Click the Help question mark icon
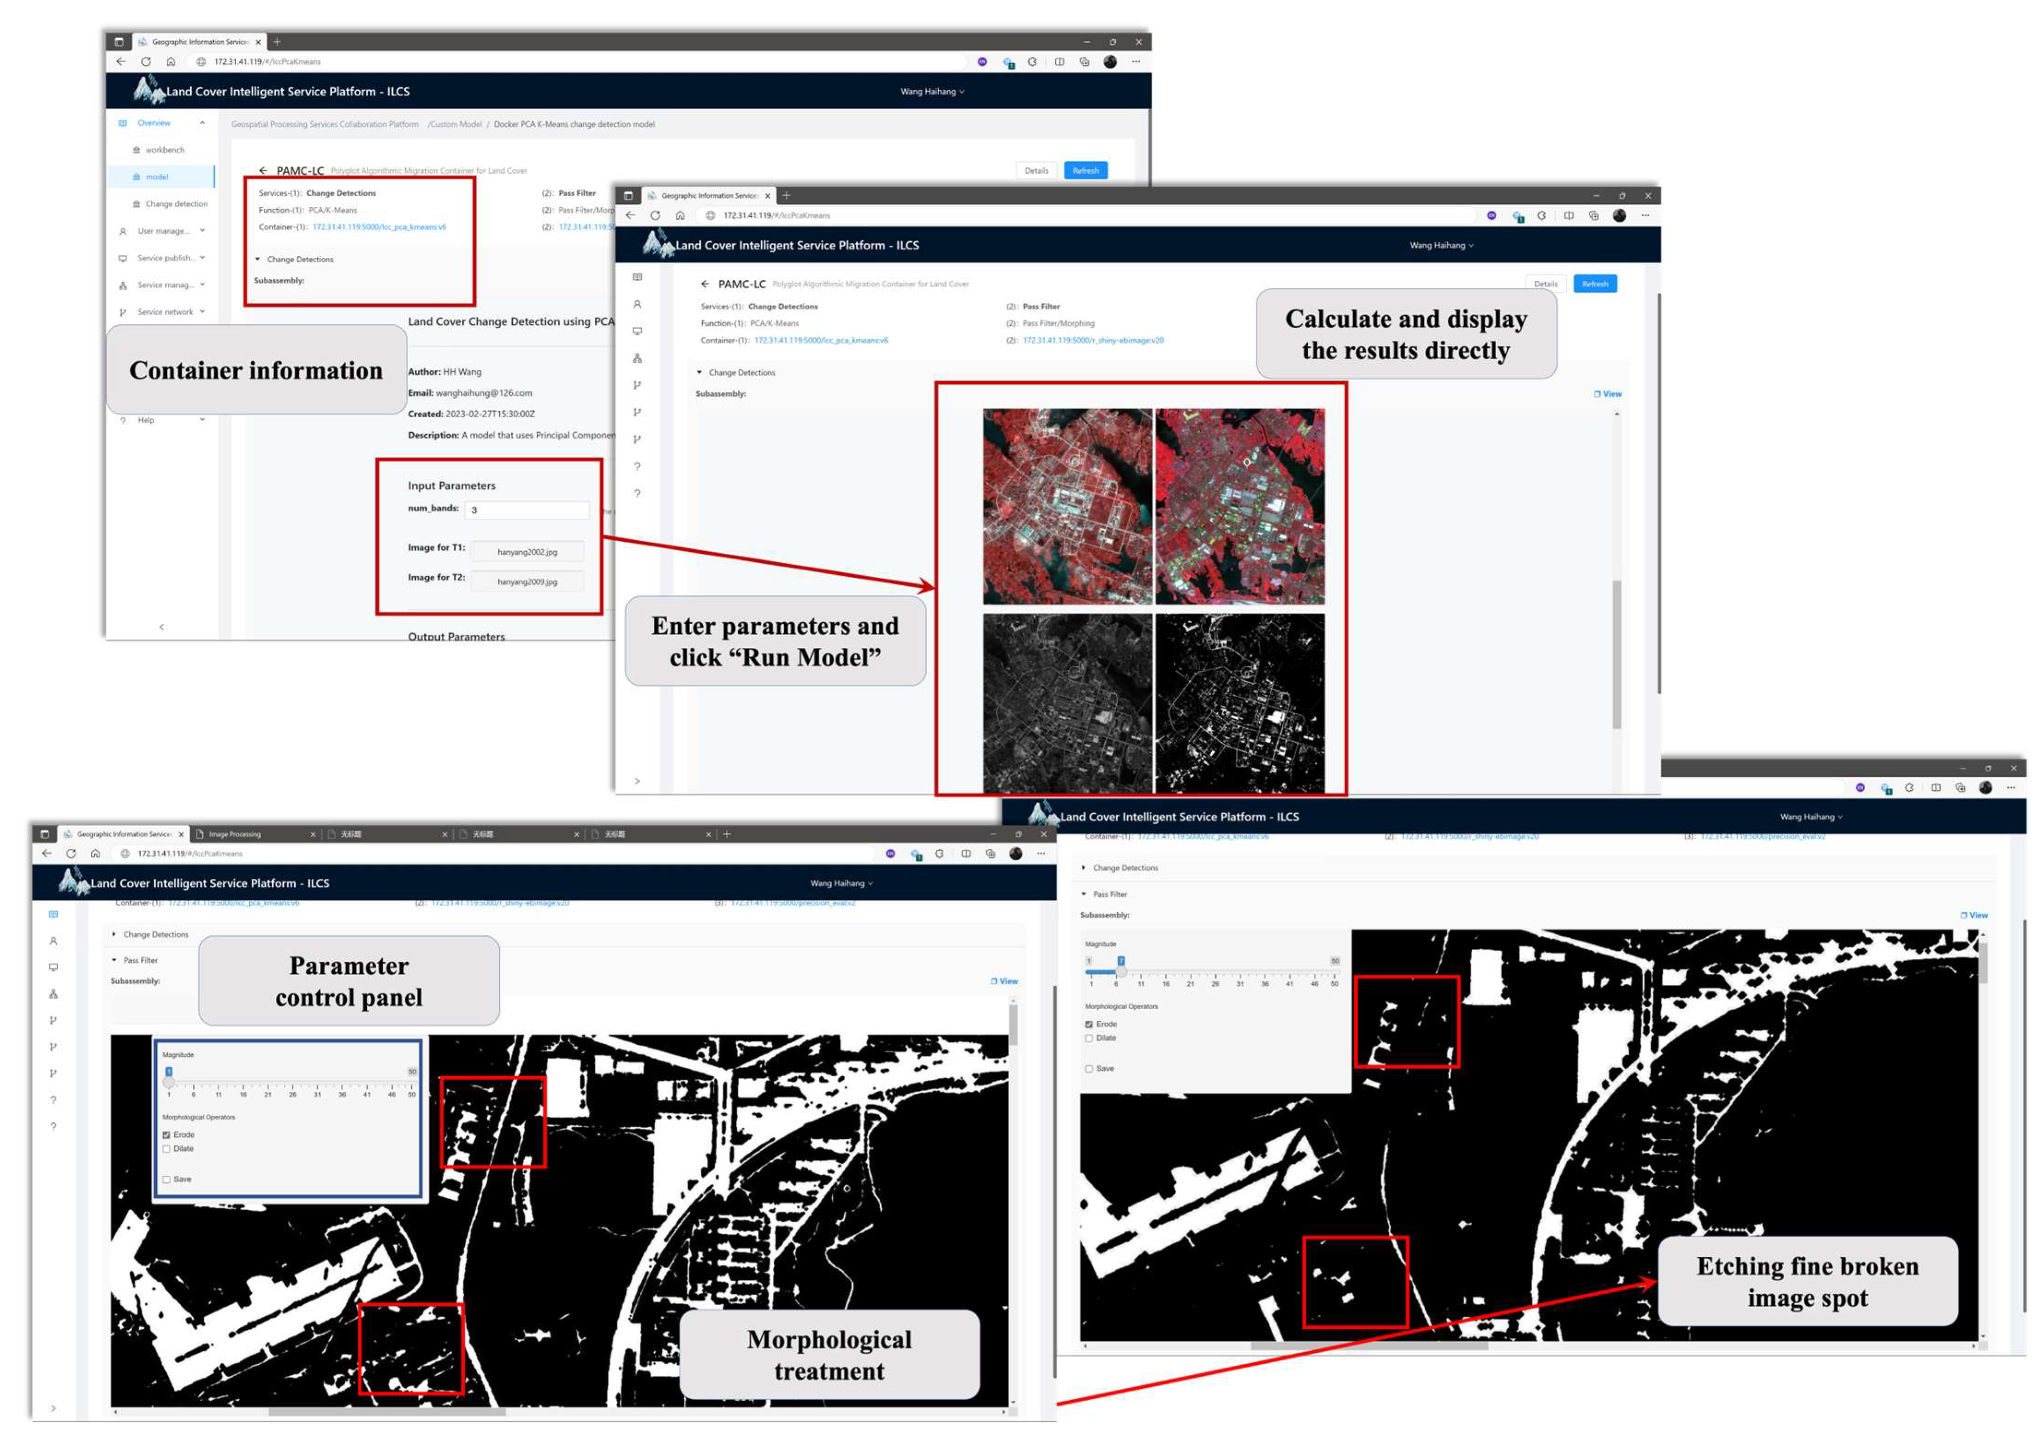The image size is (2044, 1450). 122,420
